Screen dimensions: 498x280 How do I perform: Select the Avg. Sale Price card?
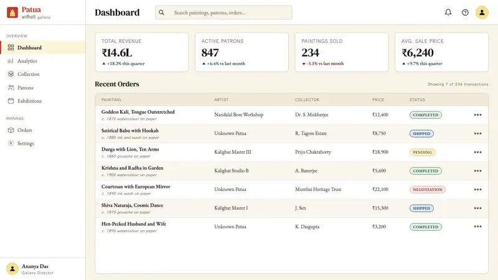[441, 52]
